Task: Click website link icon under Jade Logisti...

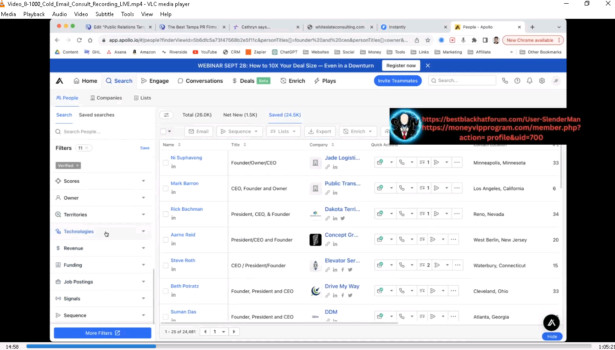Action: [328, 167]
